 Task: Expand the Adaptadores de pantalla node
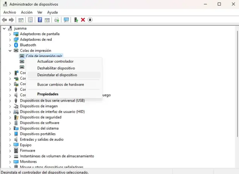click(10, 34)
